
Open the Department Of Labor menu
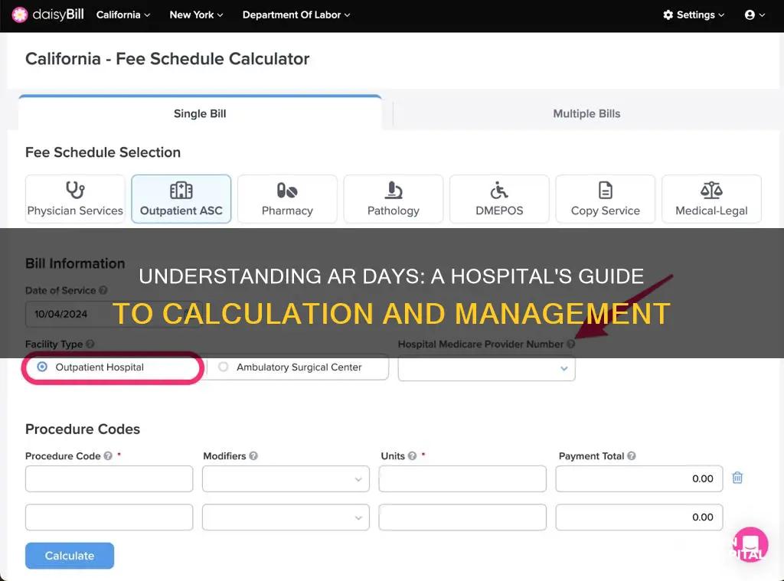point(296,15)
